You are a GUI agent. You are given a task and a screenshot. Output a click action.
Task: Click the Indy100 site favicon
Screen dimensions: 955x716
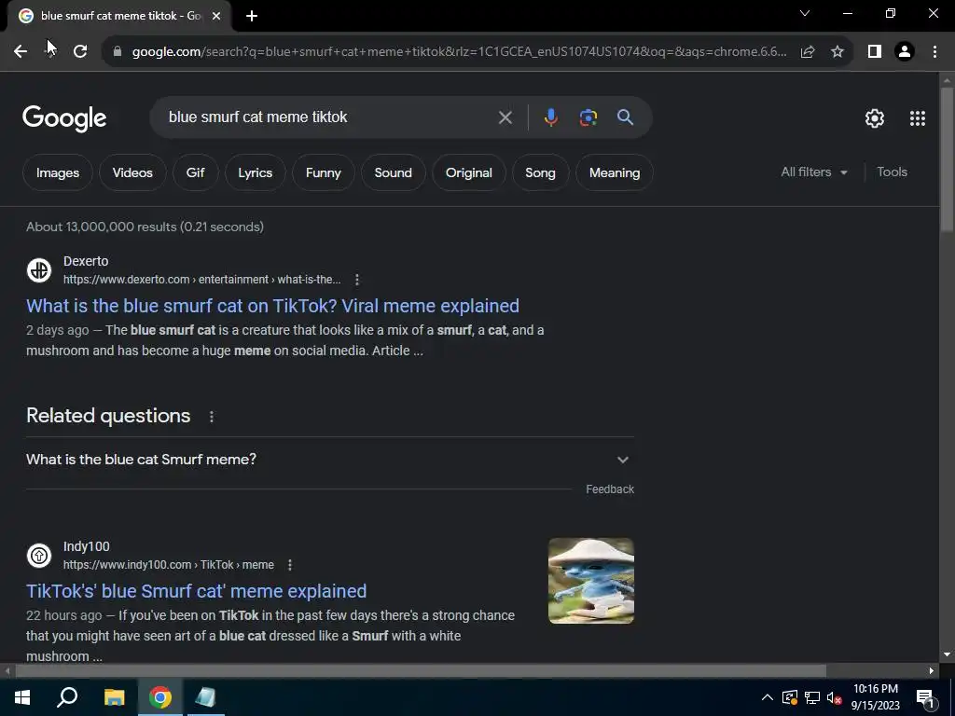(39, 556)
